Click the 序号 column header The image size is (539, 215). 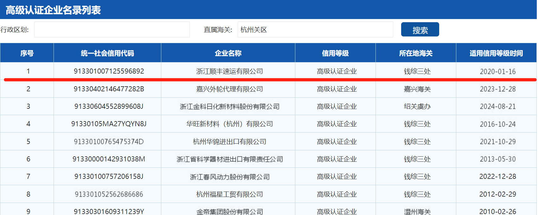click(x=27, y=53)
